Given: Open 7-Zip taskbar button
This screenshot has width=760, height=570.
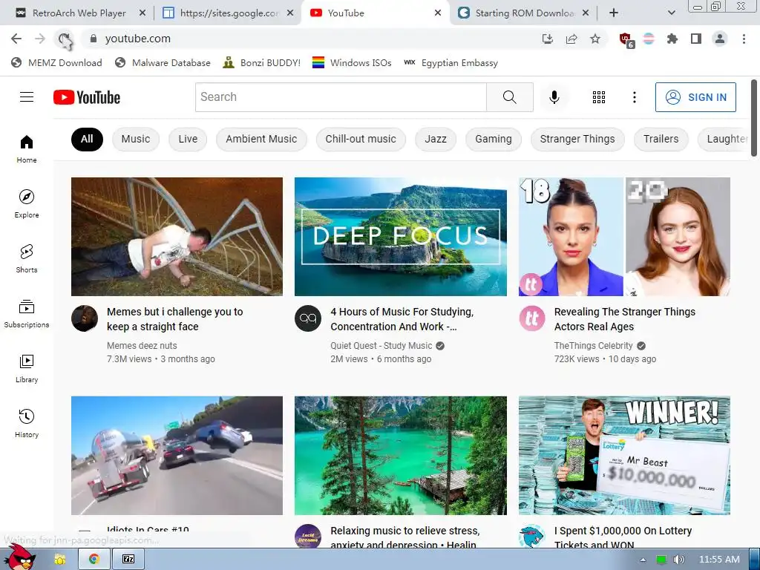Looking at the screenshot, I should click(x=128, y=560).
